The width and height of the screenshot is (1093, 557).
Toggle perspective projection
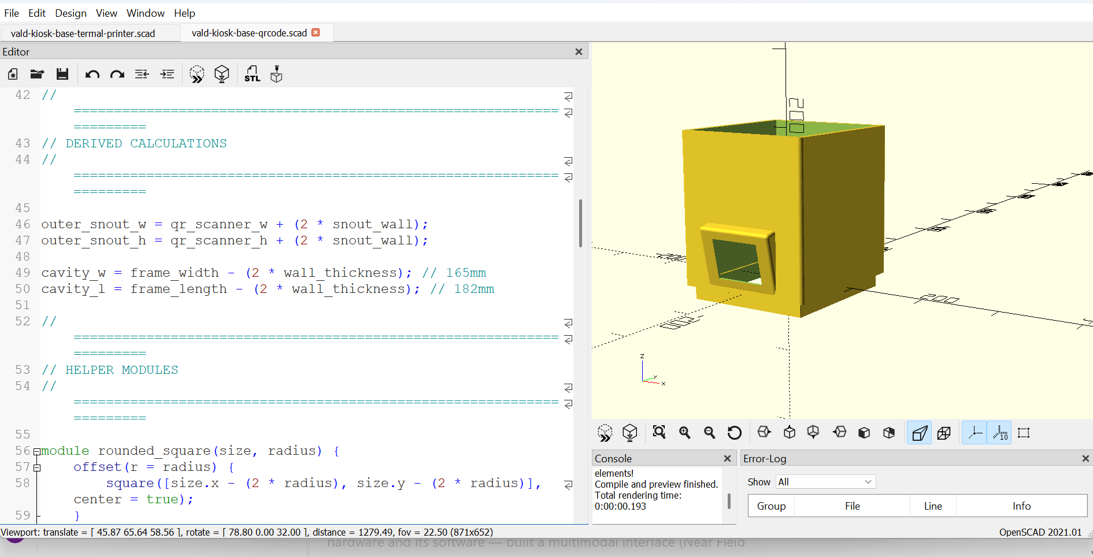point(919,433)
